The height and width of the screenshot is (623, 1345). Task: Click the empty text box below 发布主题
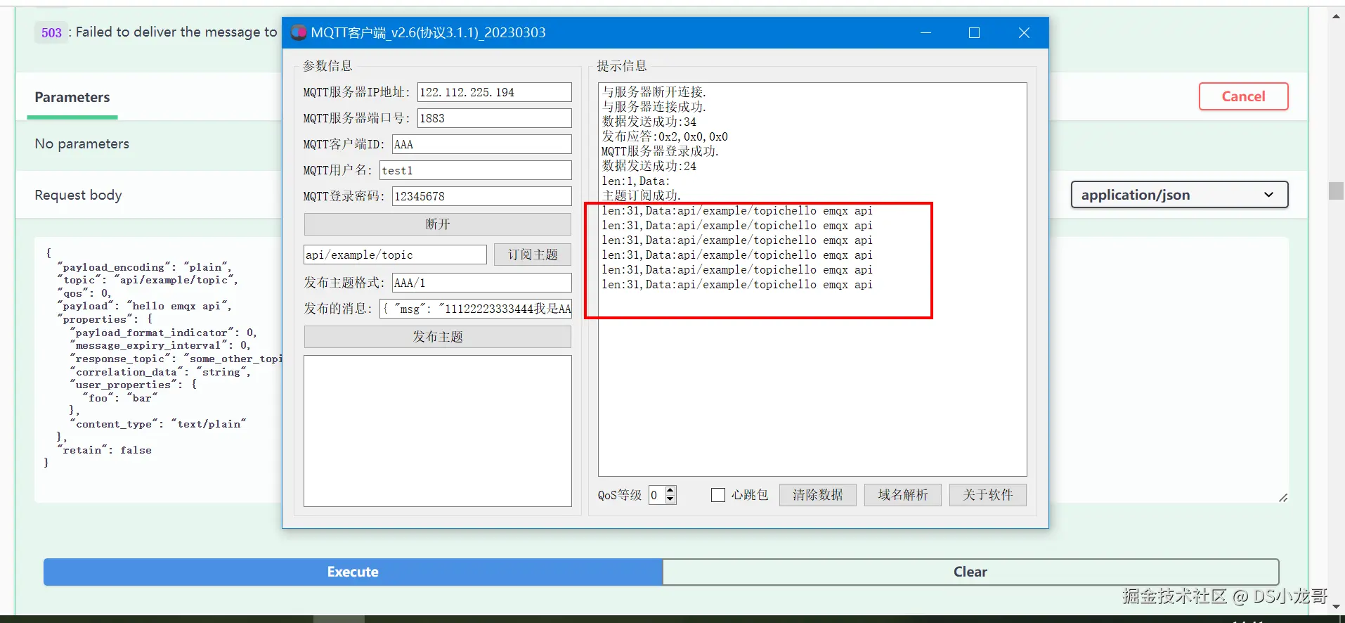tap(437, 431)
